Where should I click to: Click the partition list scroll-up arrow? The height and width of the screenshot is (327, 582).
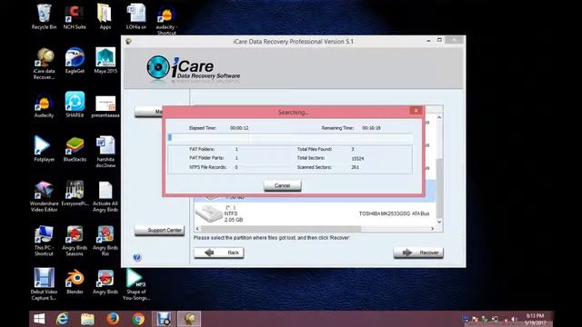click(439, 117)
